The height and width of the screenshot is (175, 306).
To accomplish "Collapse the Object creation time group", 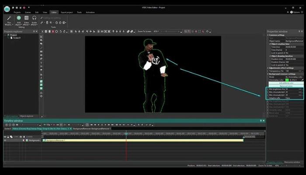I will click(270, 44).
